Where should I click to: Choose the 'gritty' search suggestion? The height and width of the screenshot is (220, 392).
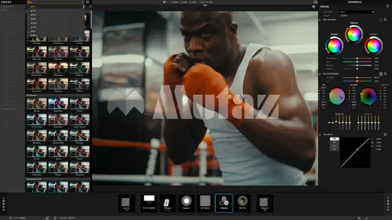pos(33,31)
